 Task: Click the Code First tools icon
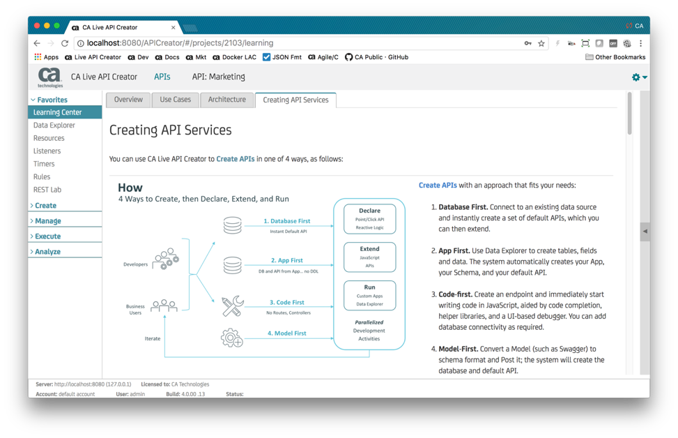233,306
